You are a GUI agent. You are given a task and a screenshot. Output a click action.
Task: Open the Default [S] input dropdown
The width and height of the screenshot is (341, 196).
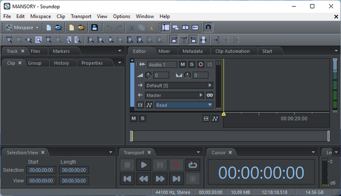tap(179, 85)
